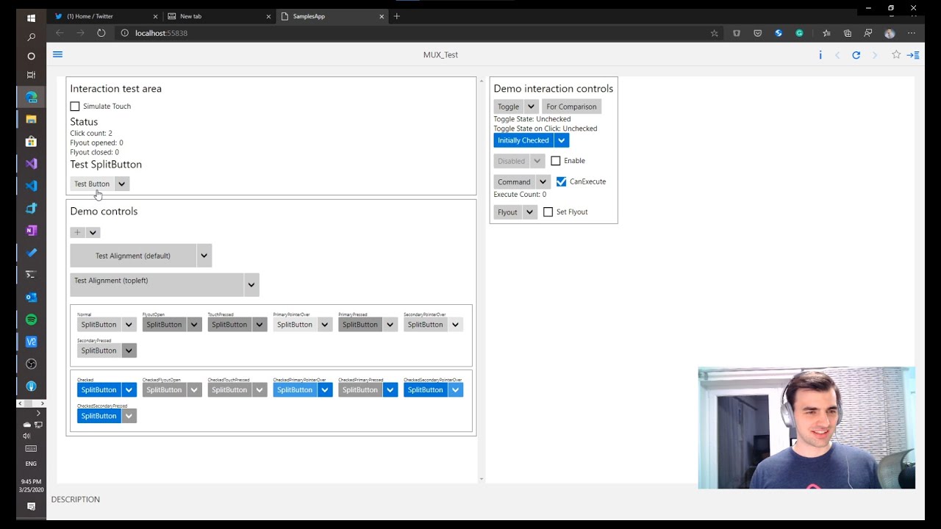Uncheck the CanExecute checkbox

(562, 181)
